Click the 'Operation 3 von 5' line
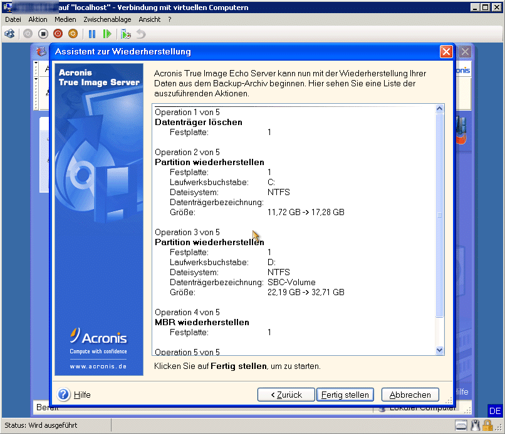This screenshot has height=434, width=505. (x=187, y=232)
